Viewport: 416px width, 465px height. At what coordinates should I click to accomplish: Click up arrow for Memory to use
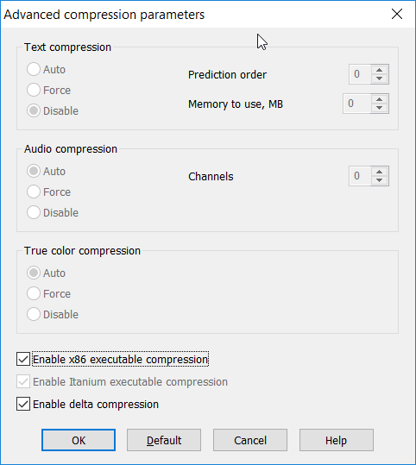379,99
